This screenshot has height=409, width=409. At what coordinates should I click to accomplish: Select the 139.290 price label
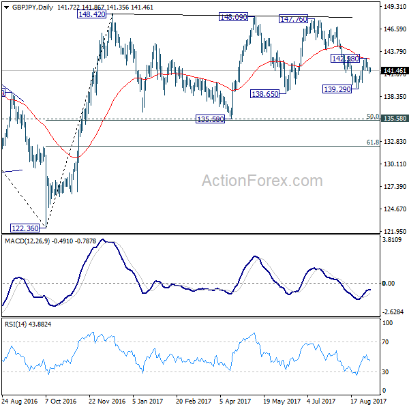click(x=337, y=89)
